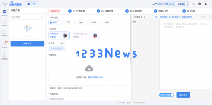This screenshot has height=106, width=212.
Task: Click the 我的方案 heading
Action: (x=15, y=10)
